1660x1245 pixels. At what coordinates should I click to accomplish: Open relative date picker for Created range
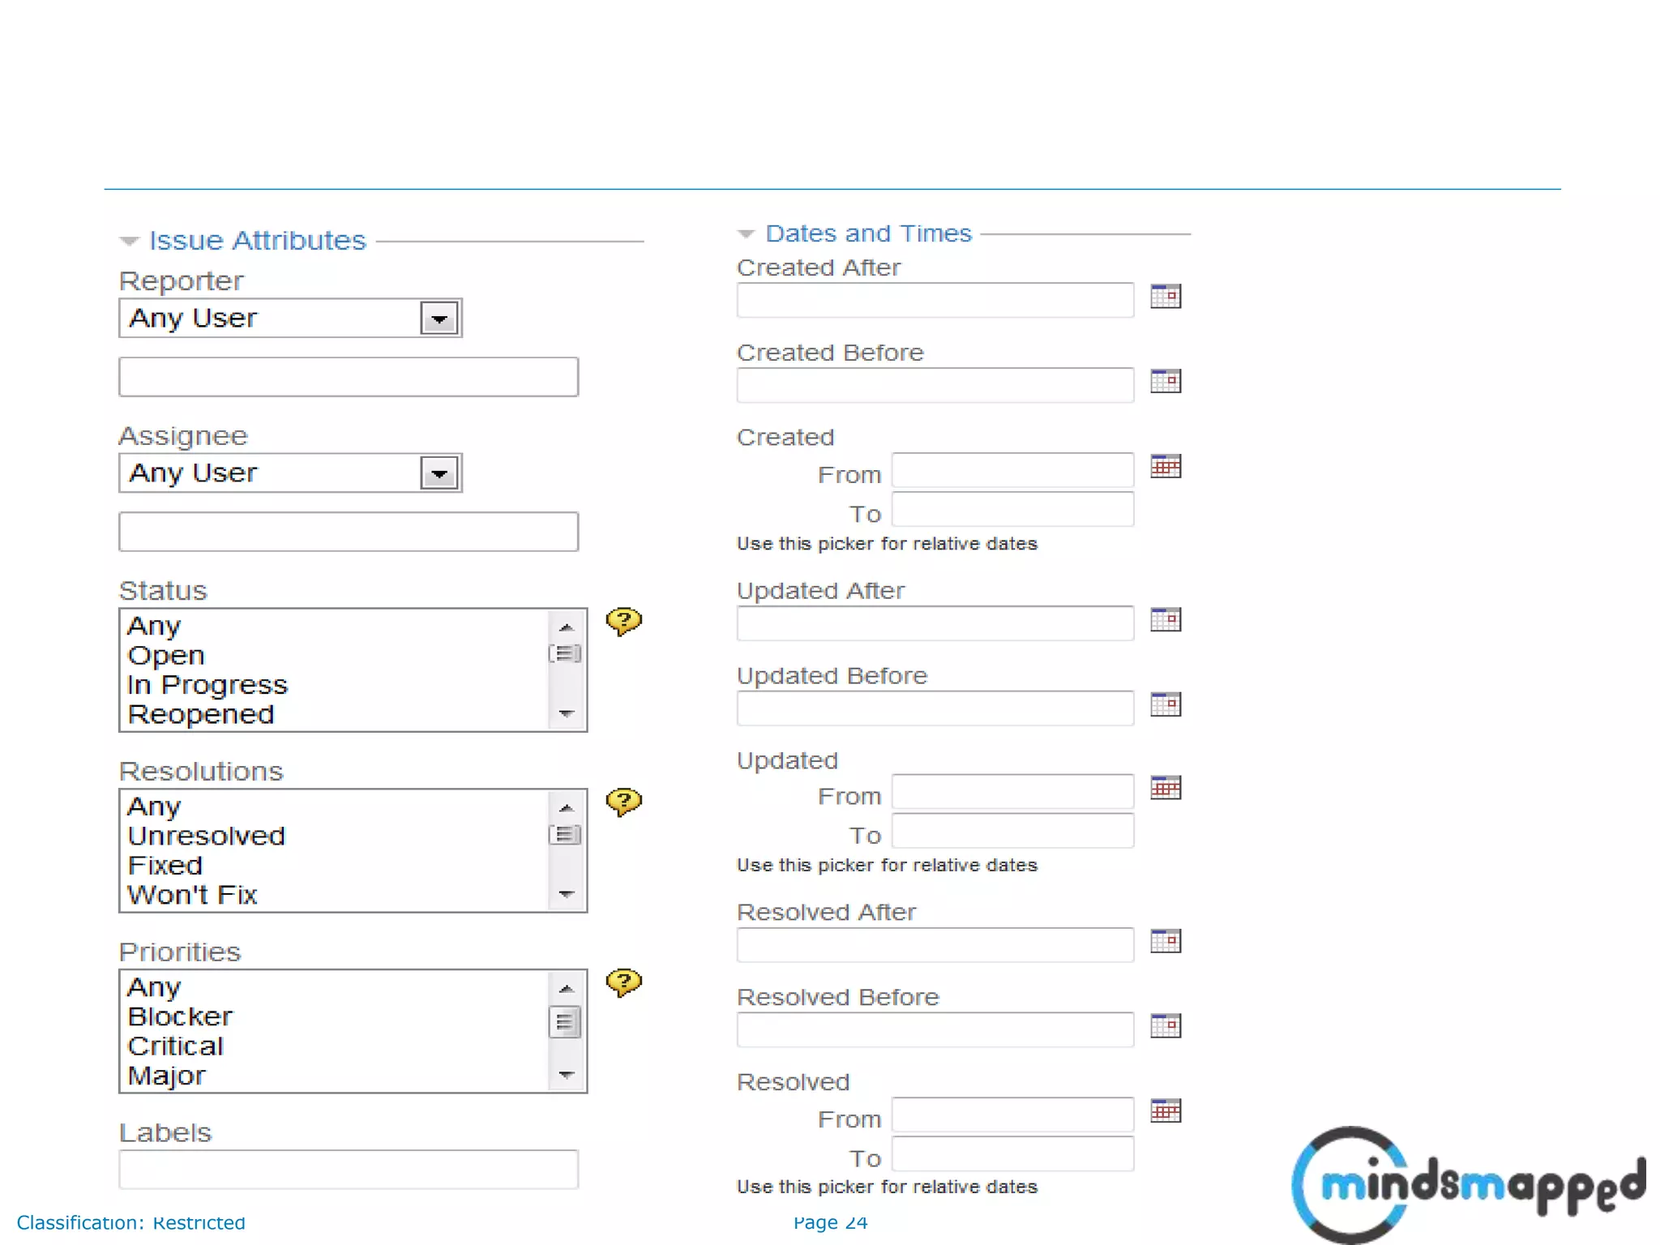tap(1166, 466)
